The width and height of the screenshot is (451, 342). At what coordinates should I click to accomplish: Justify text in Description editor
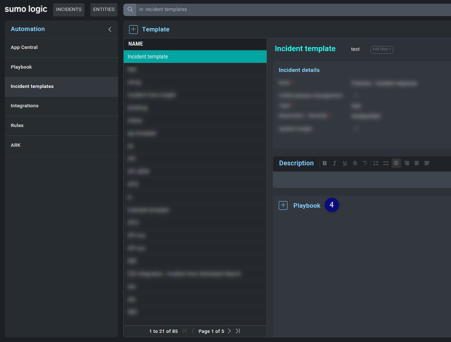[427, 163]
